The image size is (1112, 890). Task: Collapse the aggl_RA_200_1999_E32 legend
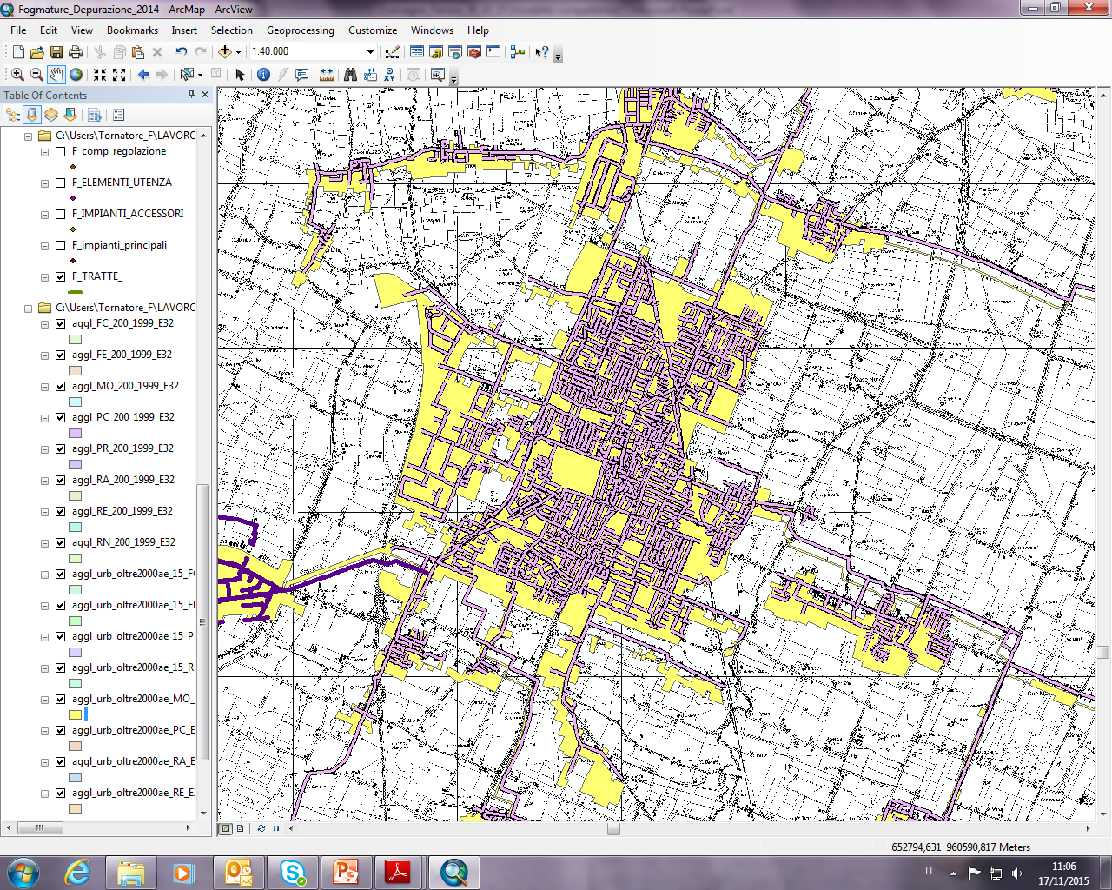(45, 481)
